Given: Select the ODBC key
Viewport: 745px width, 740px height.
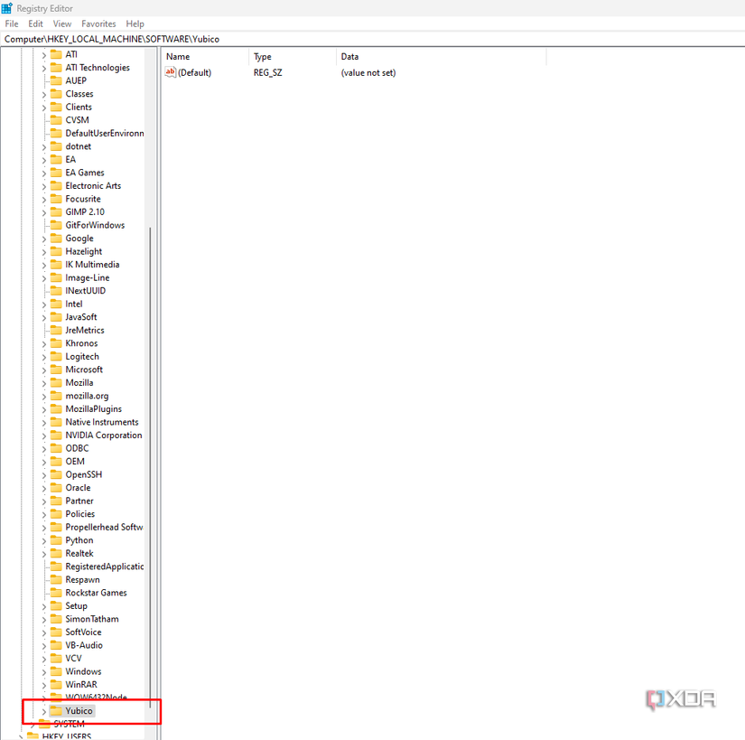Looking at the screenshot, I should click(77, 448).
